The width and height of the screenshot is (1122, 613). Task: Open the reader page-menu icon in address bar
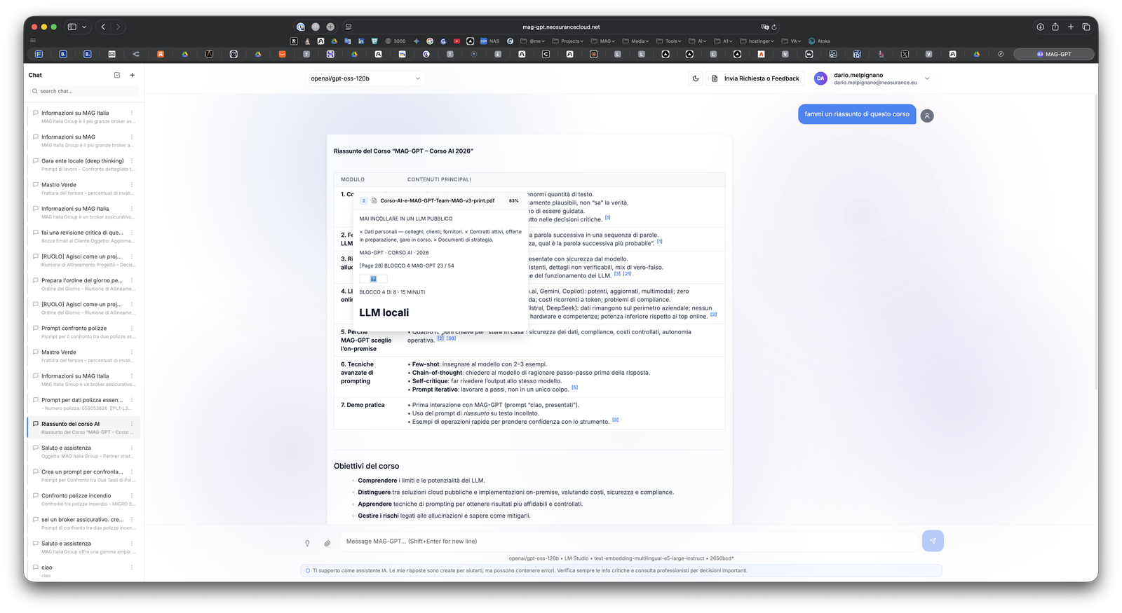pos(349,27)
